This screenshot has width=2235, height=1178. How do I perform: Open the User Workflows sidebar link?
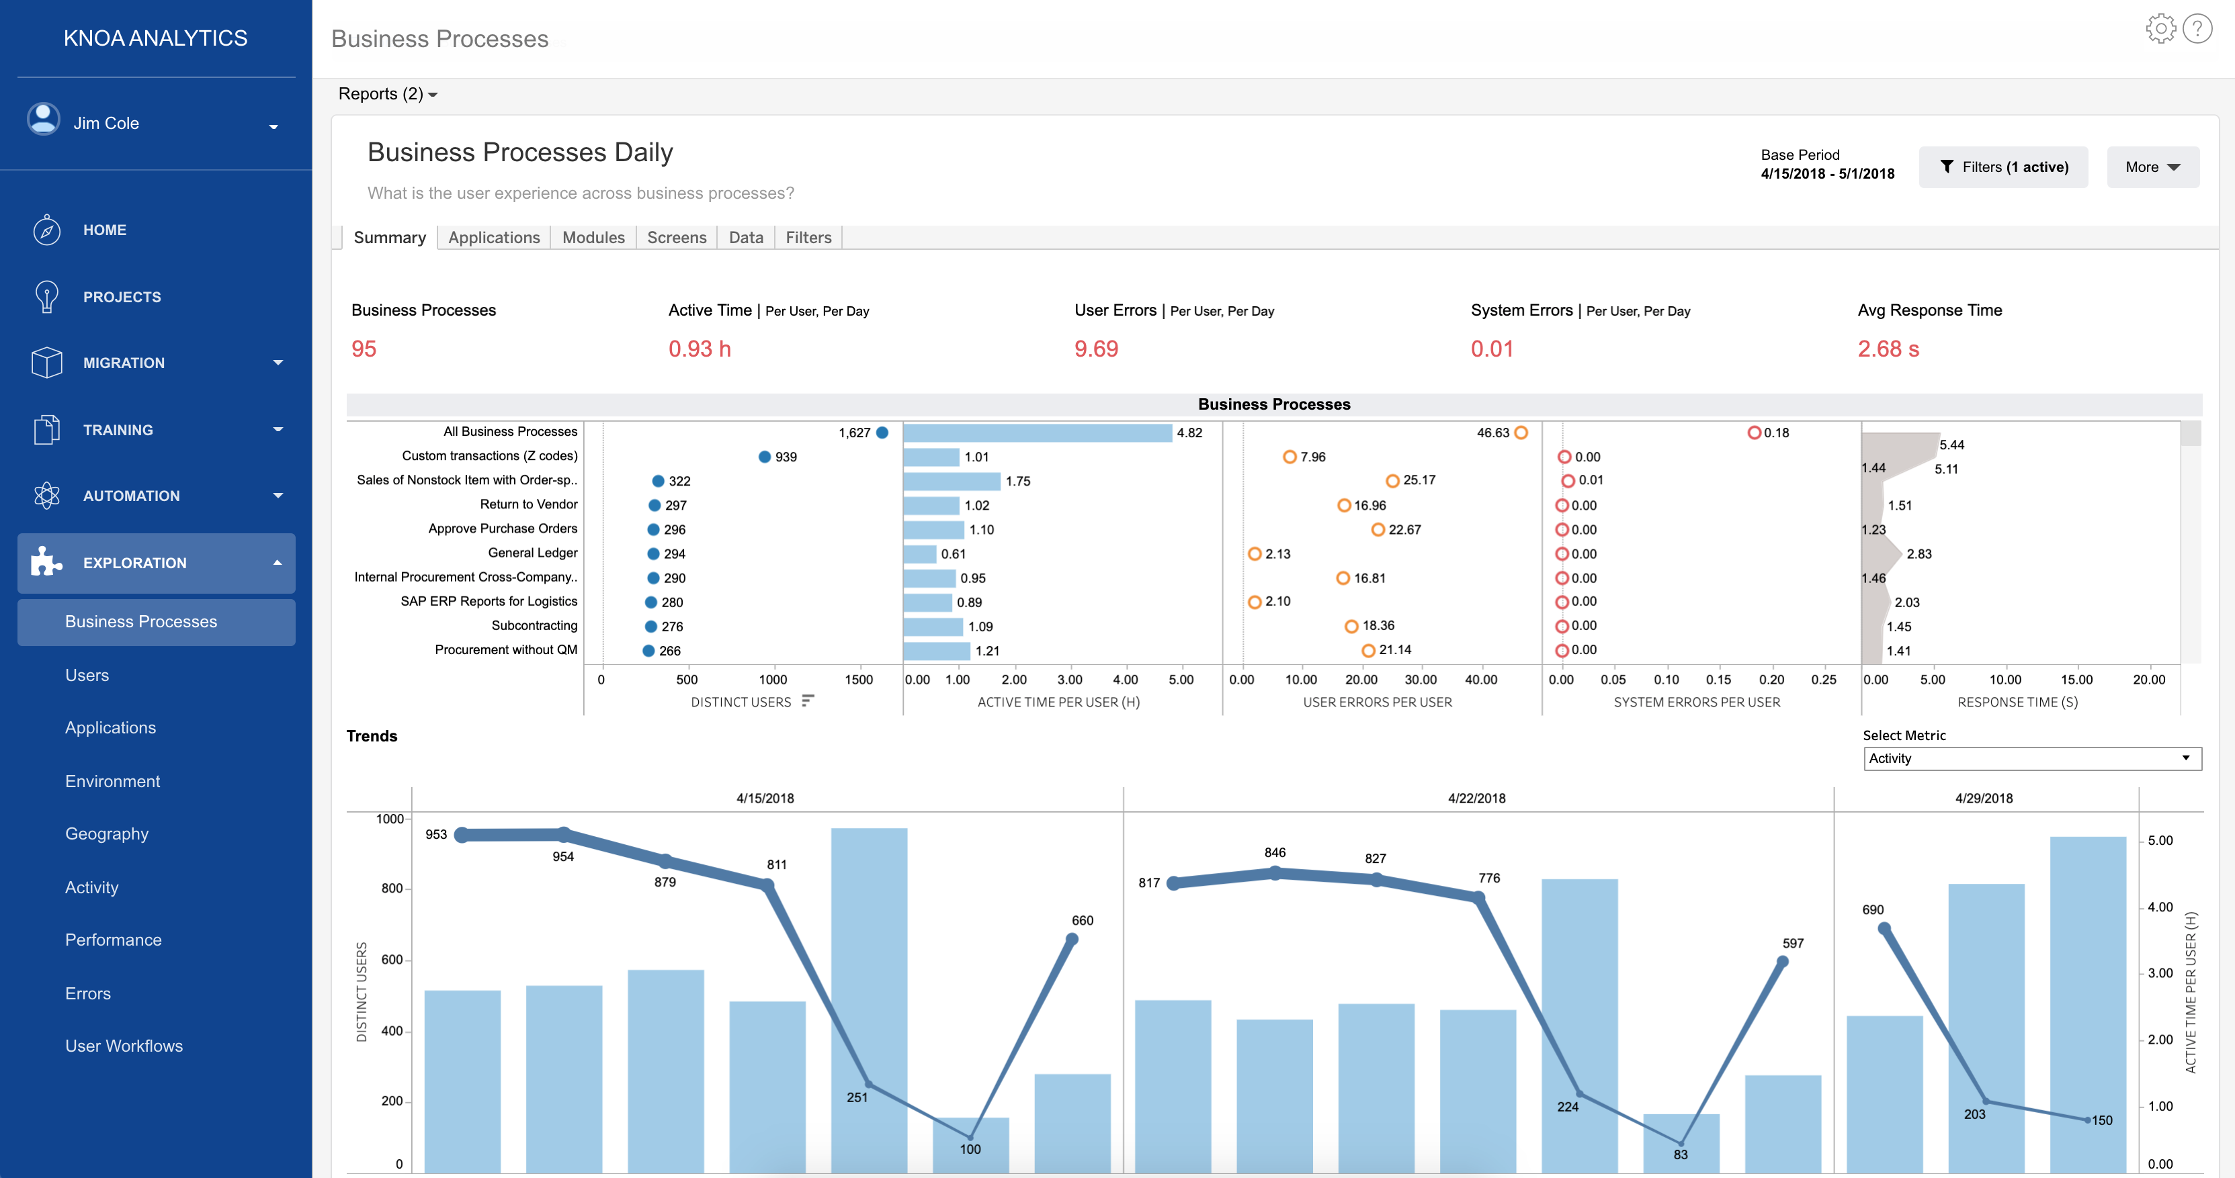click(x=124, y=1046)
